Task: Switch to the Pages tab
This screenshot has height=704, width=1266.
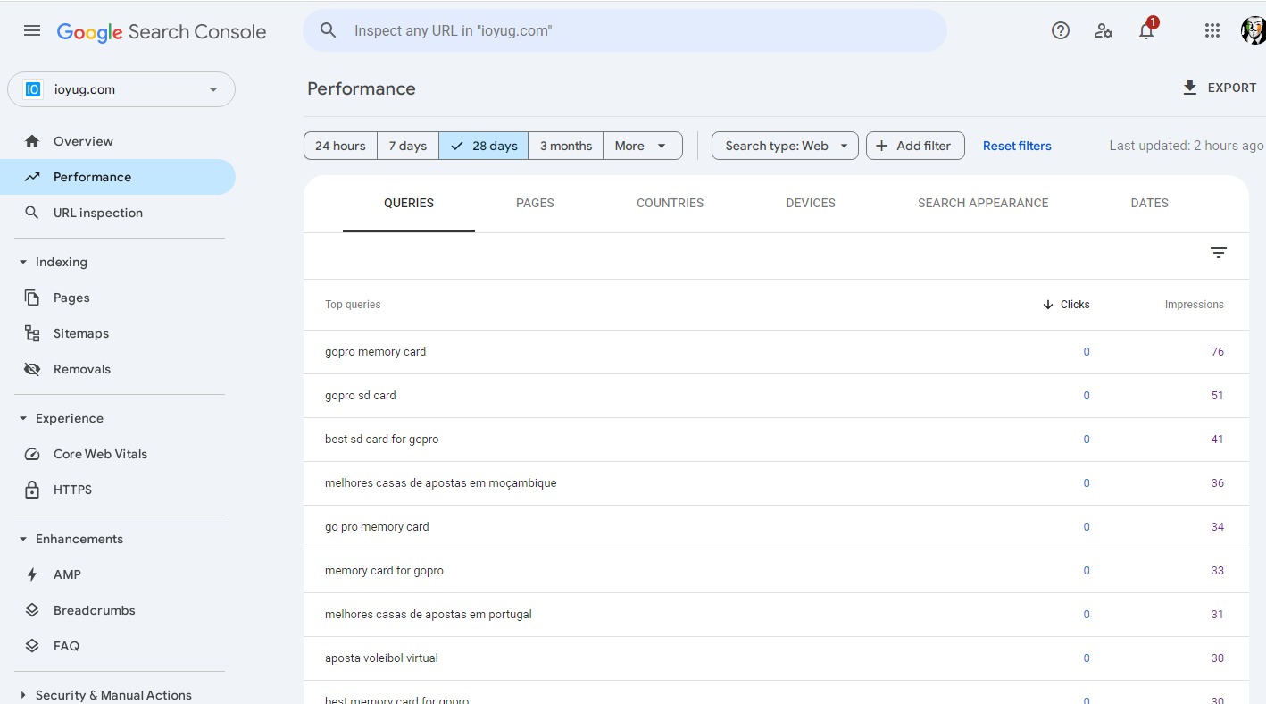Action: [535, 204]
